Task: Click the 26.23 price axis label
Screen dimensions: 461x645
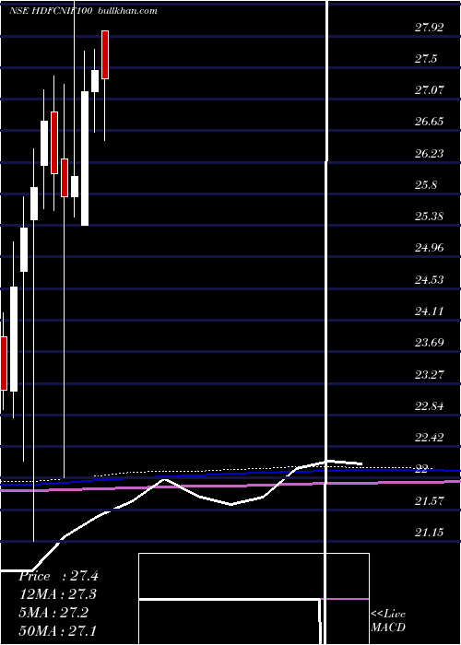Action: pyautogui.click(x=429, y=154)
